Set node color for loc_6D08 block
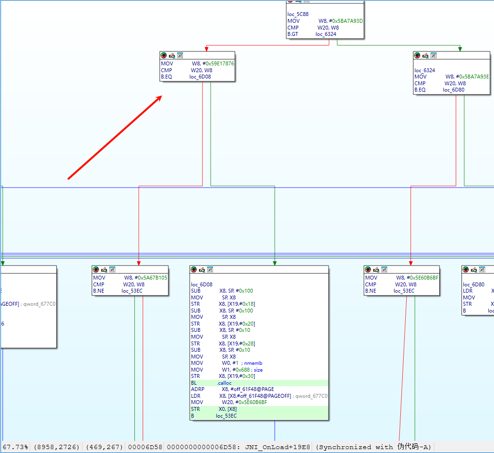Image resolution: width=494 pixels, height=453 pixels. (194, 269)
